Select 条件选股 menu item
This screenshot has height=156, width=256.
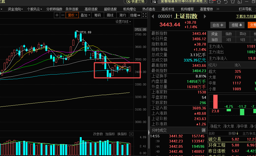(72, 9)
